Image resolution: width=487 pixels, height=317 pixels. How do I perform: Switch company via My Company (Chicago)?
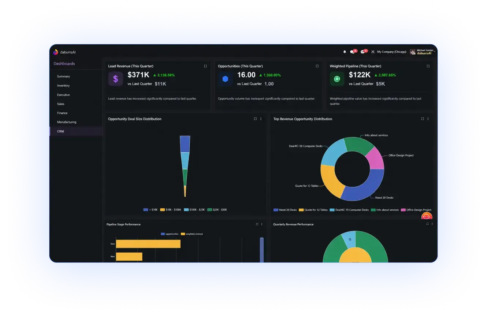point(392,52)
